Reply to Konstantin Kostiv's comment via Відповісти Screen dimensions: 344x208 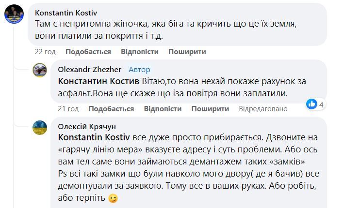140,52
